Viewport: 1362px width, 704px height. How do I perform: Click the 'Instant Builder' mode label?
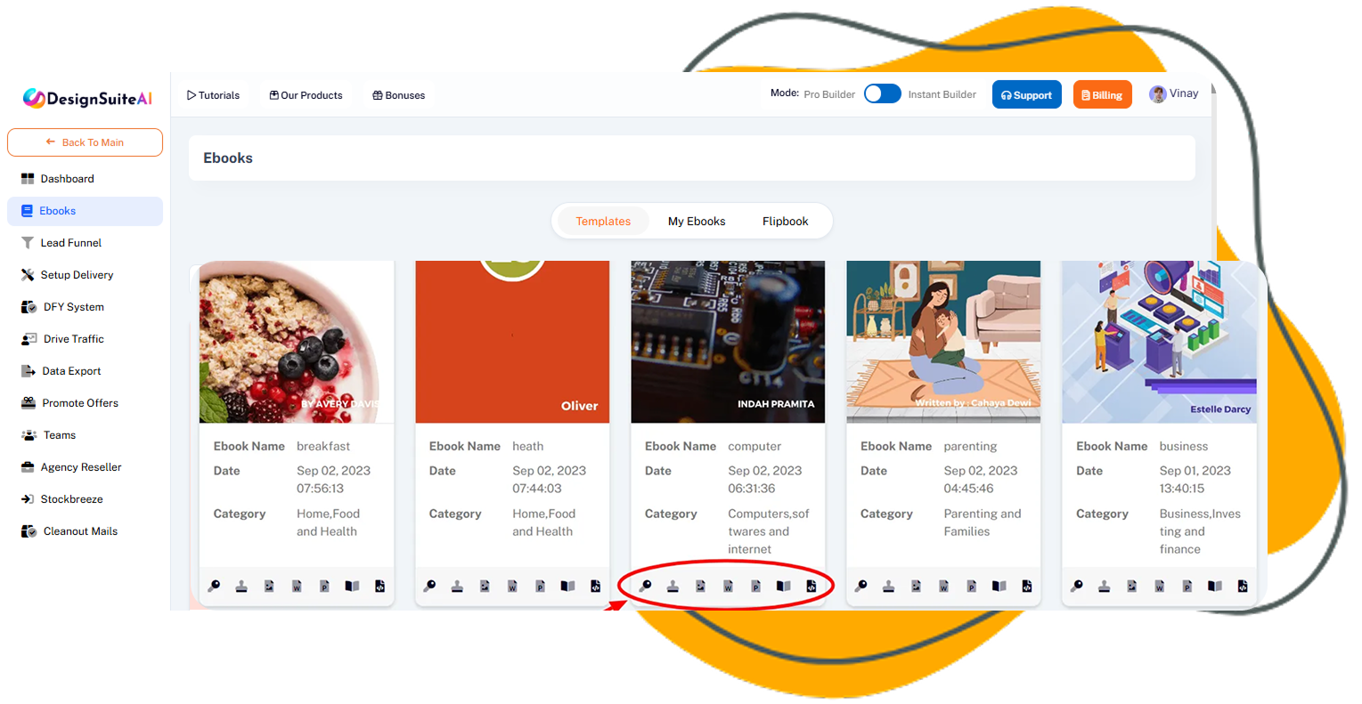[942, 94]
